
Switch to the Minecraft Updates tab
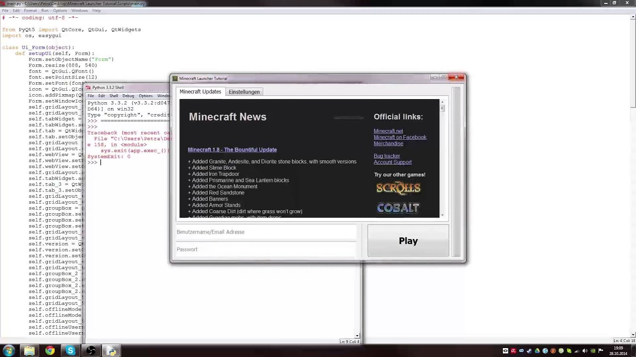(x=200, y=92)
